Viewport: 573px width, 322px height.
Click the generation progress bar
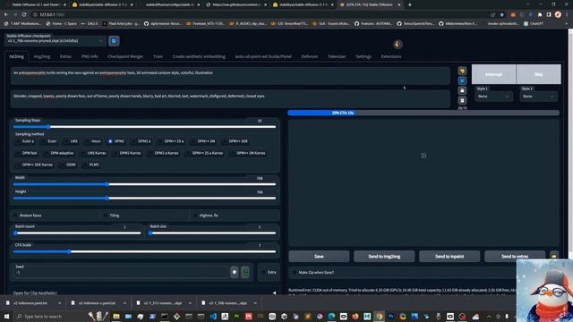point(423,113)
